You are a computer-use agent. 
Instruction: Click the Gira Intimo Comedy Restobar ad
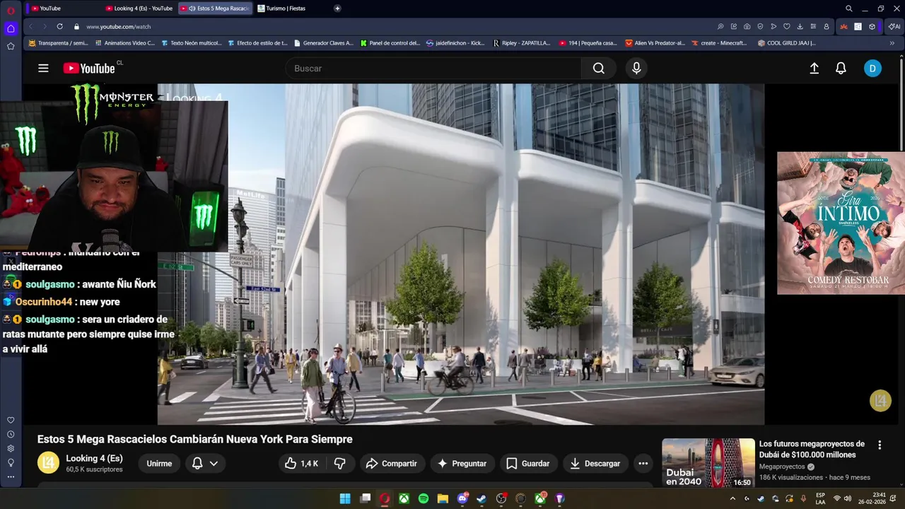[841, 223]
